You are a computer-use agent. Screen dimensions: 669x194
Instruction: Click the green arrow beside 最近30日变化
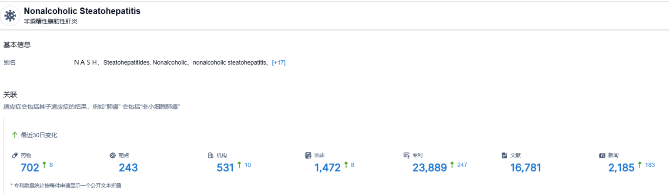pyautogui.click(x=15, y=135)
